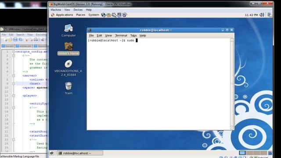Select the Computer desktop icon

[68, 30]
